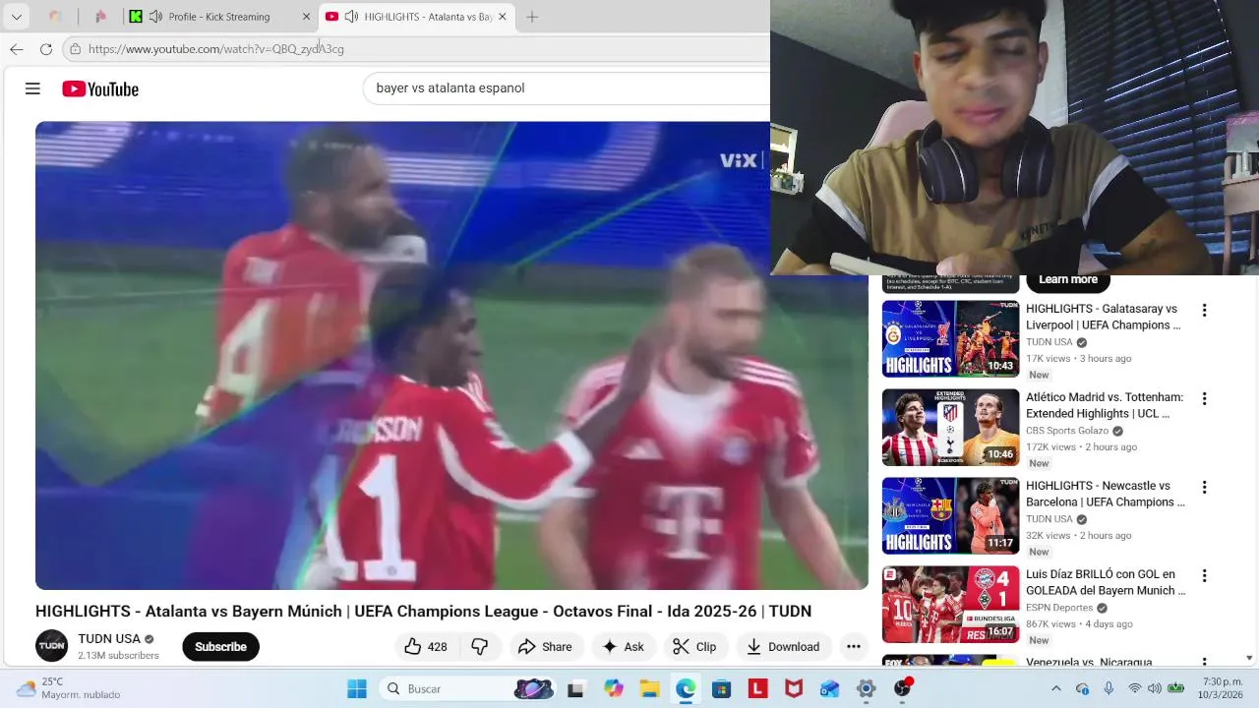This screenshot has height=708, width=1259.
Task: View site info lock icon
Action: pos(76,49)
